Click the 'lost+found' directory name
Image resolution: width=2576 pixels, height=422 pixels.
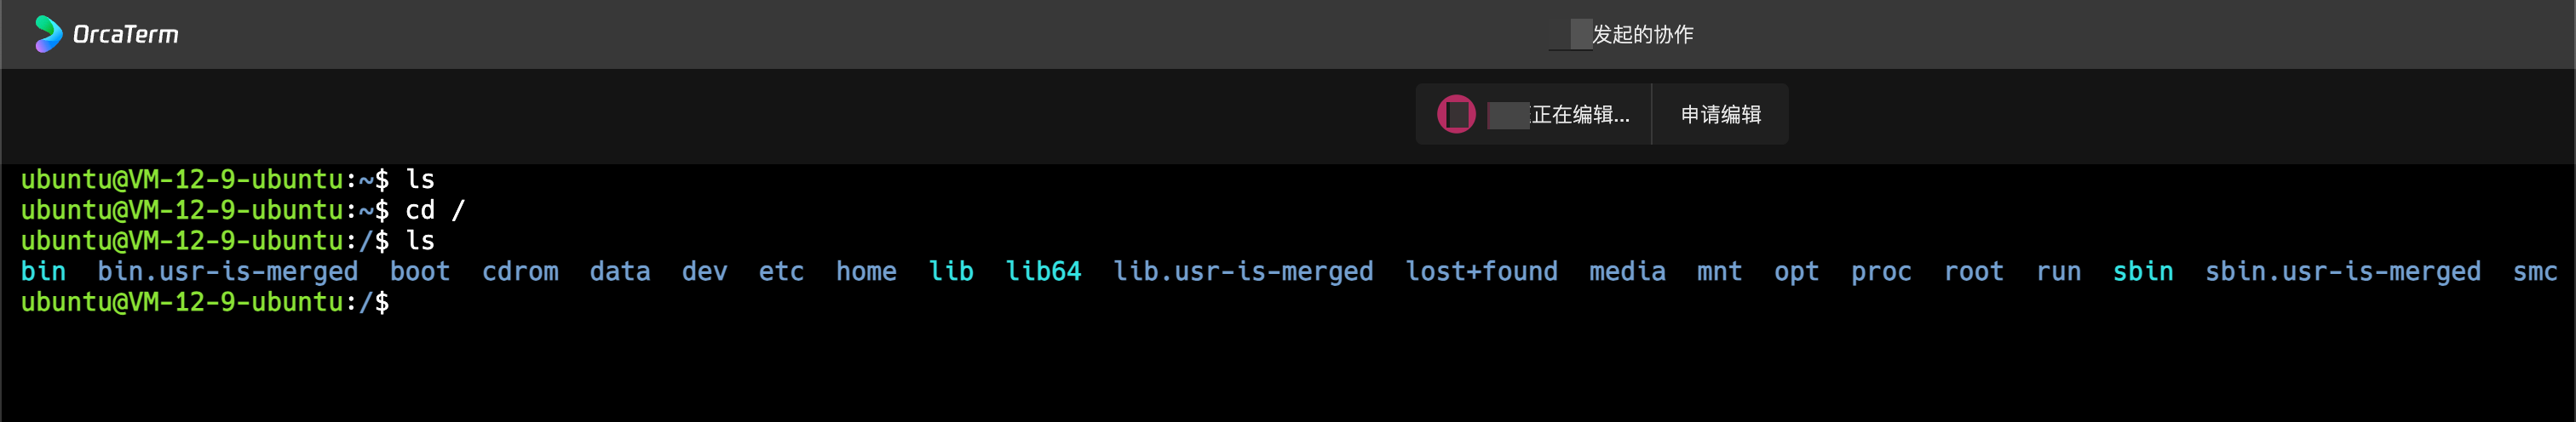[1481, 271]
